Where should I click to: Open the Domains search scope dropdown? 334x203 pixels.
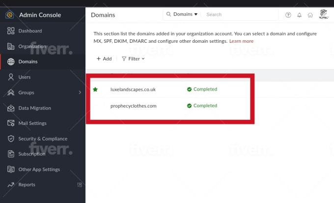[x=185, y=14]
